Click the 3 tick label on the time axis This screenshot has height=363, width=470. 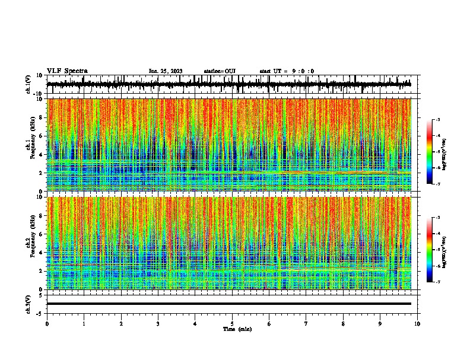(158, 324)
